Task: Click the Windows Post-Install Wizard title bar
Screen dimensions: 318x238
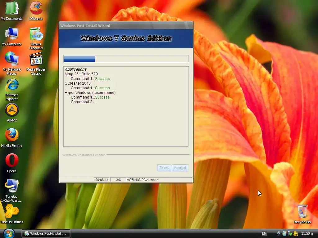Action: click(126, 25)
